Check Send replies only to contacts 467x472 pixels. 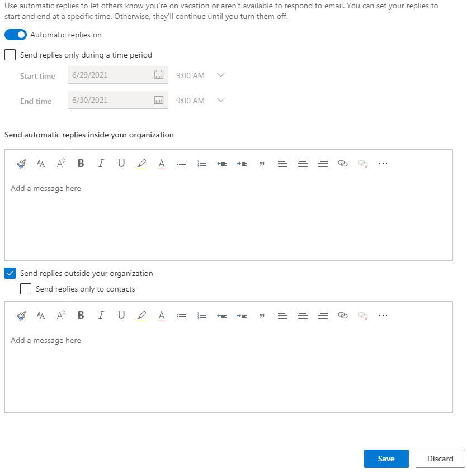26,289
